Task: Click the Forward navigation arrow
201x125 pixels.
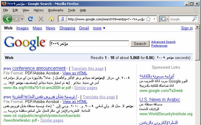Action: 16,19
